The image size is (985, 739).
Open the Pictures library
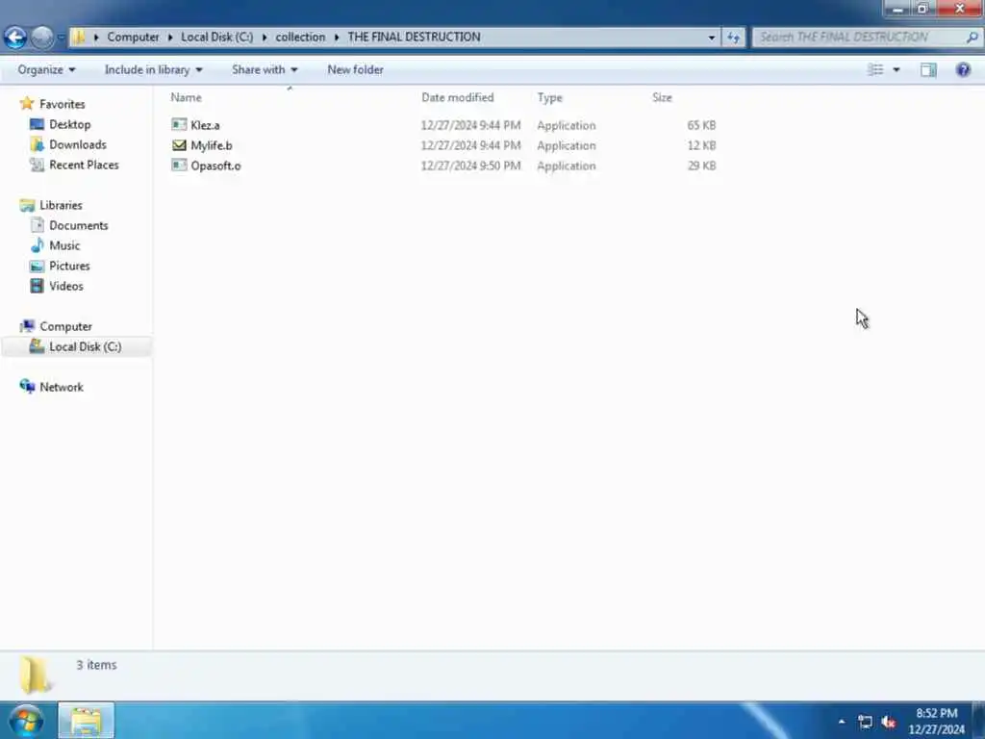tap(69, 266)
